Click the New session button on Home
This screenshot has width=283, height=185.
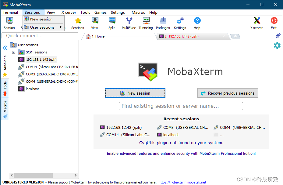(x=135, y=93)
